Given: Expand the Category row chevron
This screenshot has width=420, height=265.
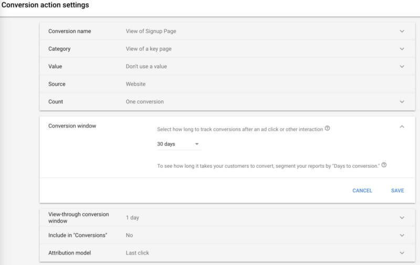Looking at the screenshot, I should [x=402, y=49].
